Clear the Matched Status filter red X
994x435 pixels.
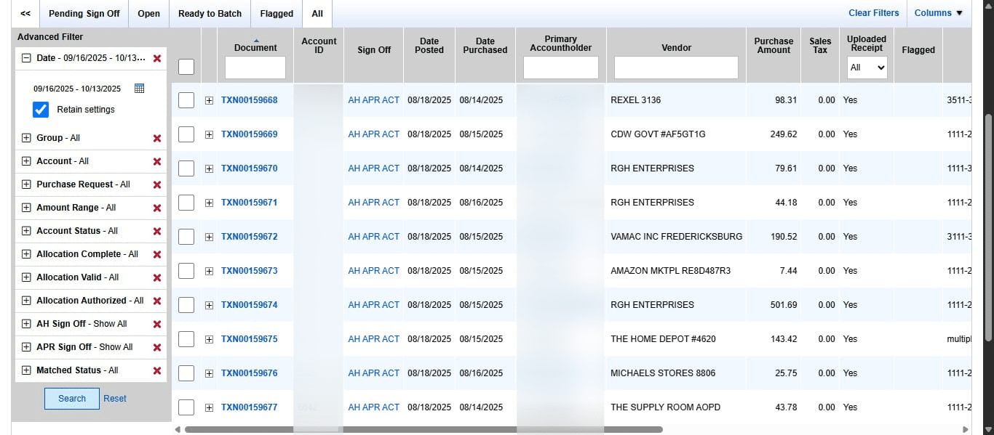click(157, 370)
